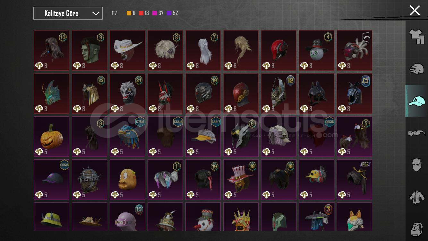428x241 pixels.
Task: Close the inventory with the X icon
Action: coord(415,10)
